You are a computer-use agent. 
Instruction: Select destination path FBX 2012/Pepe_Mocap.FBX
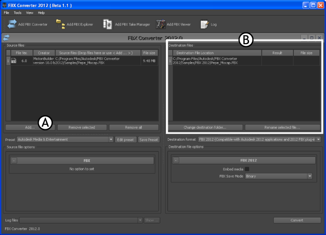(x=217, y=61)
